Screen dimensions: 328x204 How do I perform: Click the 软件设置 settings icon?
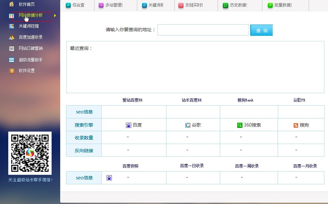point(12,71)
